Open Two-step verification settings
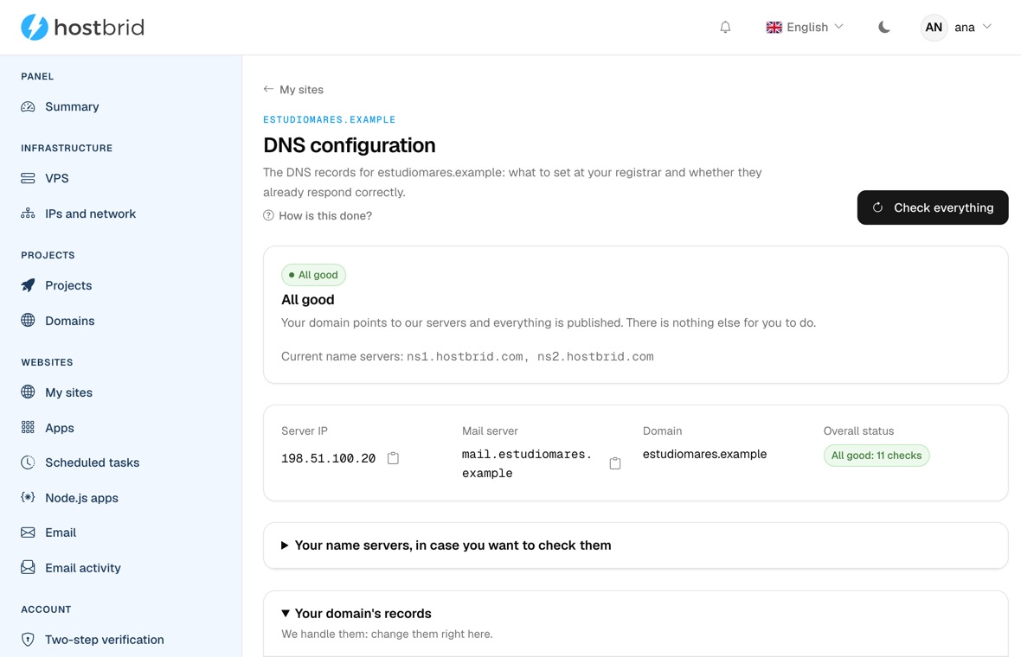Screen dimensions: 1021x657 point(104,640)
